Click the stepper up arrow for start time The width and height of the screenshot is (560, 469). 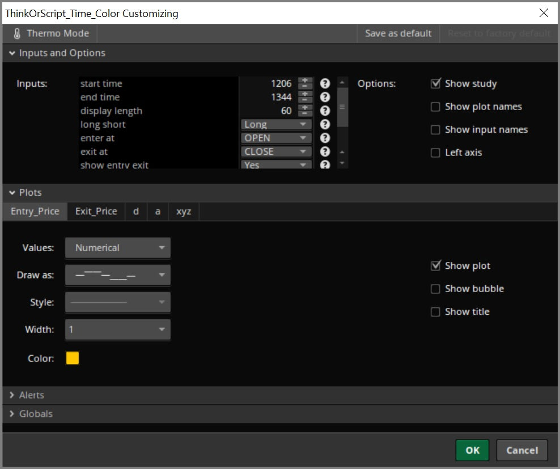(304, 81)
